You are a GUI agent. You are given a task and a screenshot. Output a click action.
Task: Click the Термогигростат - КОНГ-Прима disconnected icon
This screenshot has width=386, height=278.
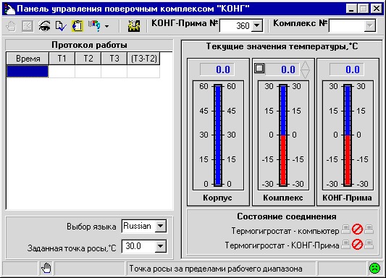coord(358,245)
